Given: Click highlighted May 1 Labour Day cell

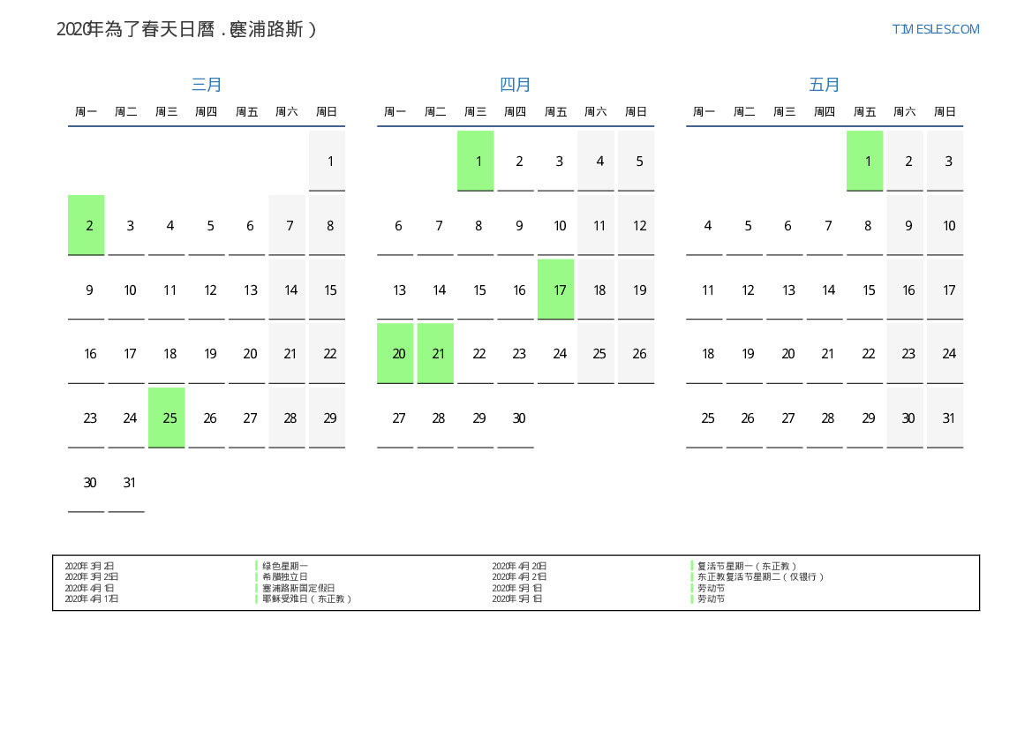Looking at the screenshot, I should point(865,161).
